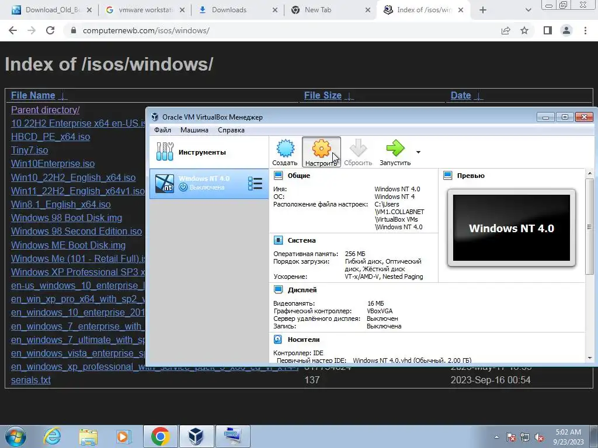The width and height of the screenshot is (598, 448).
Task: Open the Chrome three-dot menu
Action: click(x=585, y=30)
